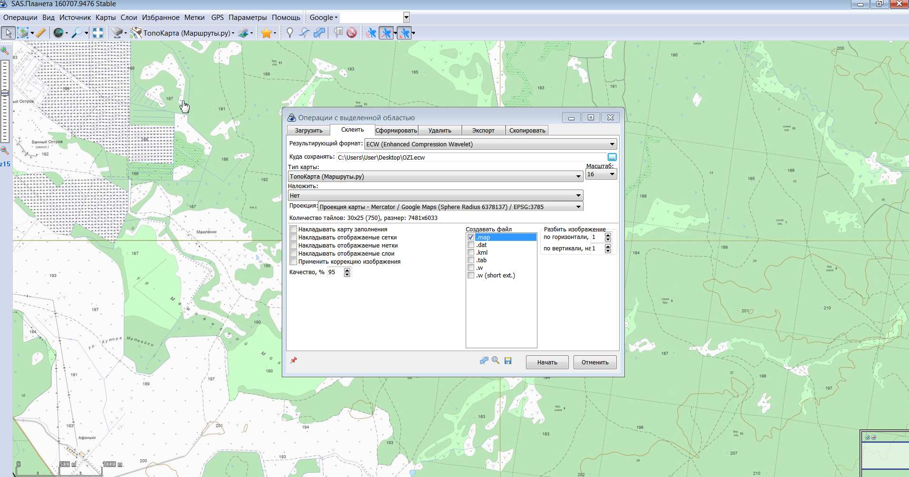Check the .kml file option
The width and height of the screenshot is (909, 477).
tap(471, 253)
